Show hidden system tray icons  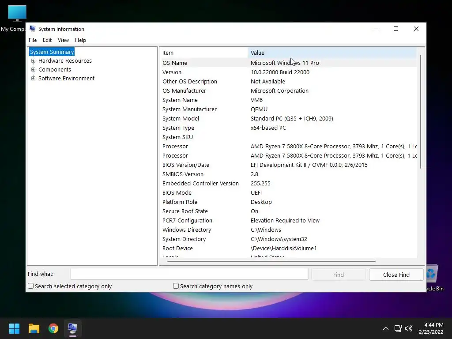click(385, 328)
